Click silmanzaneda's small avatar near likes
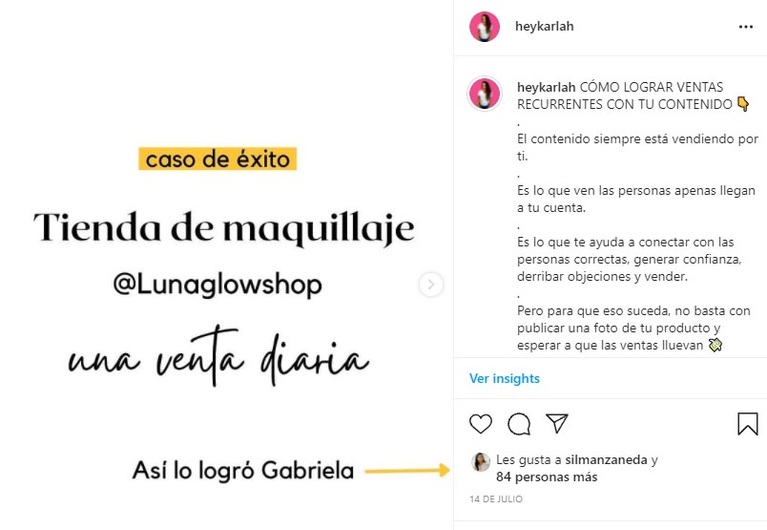The image size is (767, 530). pos(481,462)
